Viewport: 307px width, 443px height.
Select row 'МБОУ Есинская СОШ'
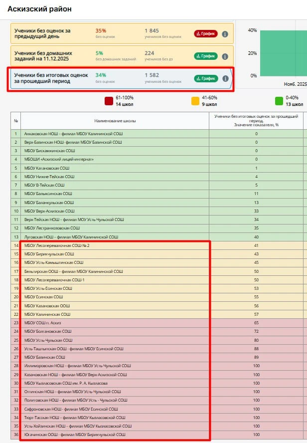point(157,297)
